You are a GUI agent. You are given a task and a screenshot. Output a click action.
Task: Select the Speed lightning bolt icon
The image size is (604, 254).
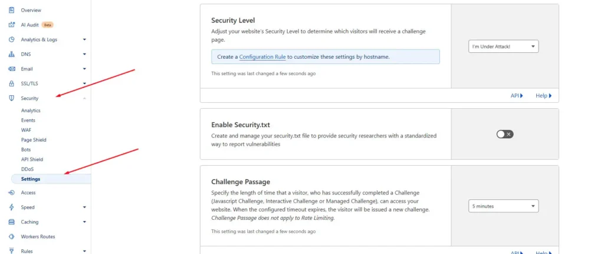point(12,207)
